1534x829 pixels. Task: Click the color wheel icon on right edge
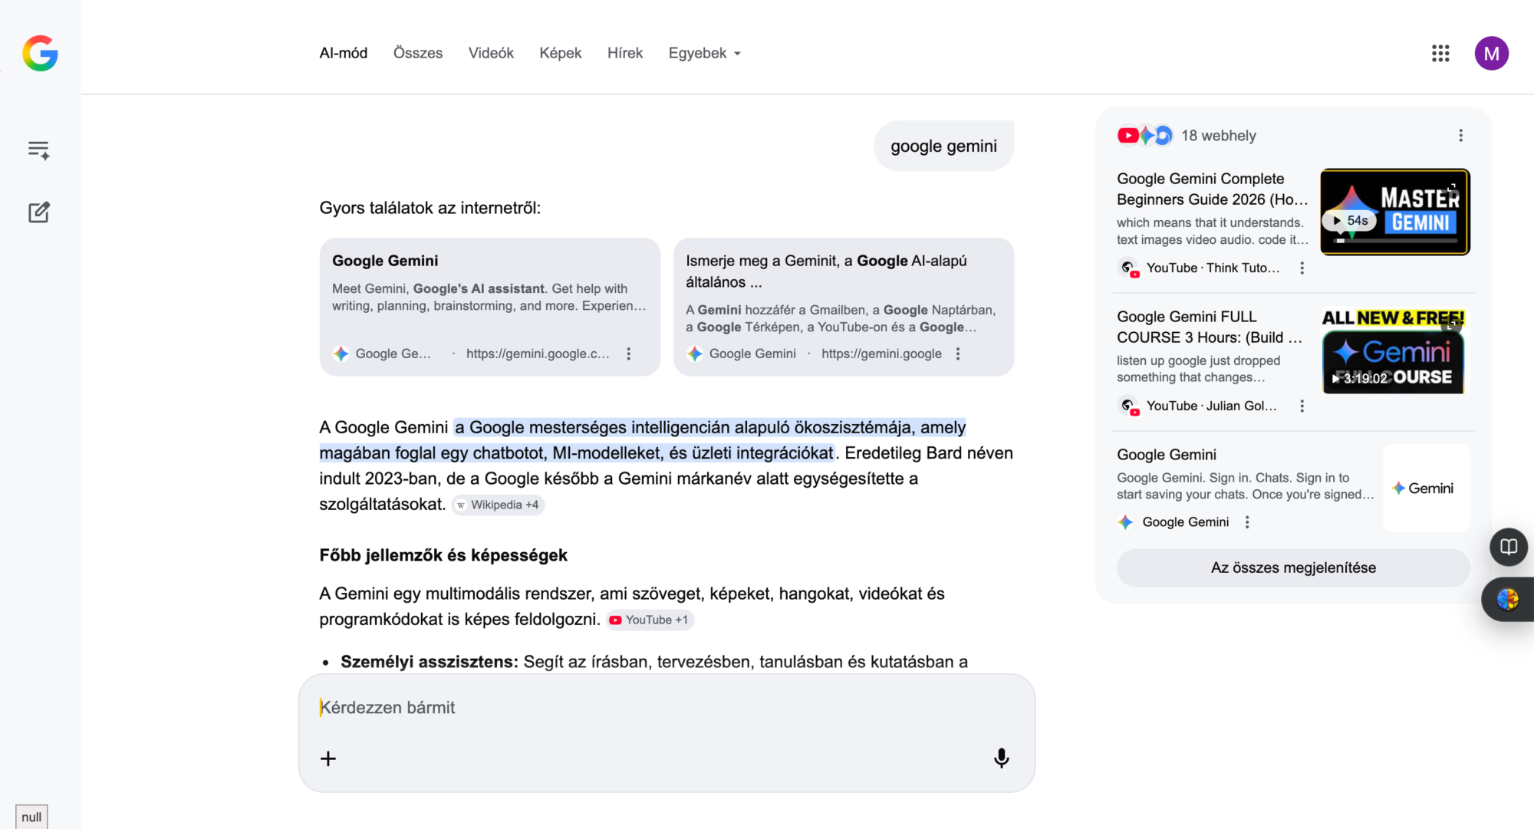click(1508, 599)
